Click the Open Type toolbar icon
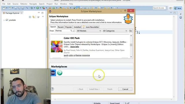185x104 pixels. [60, 8]
